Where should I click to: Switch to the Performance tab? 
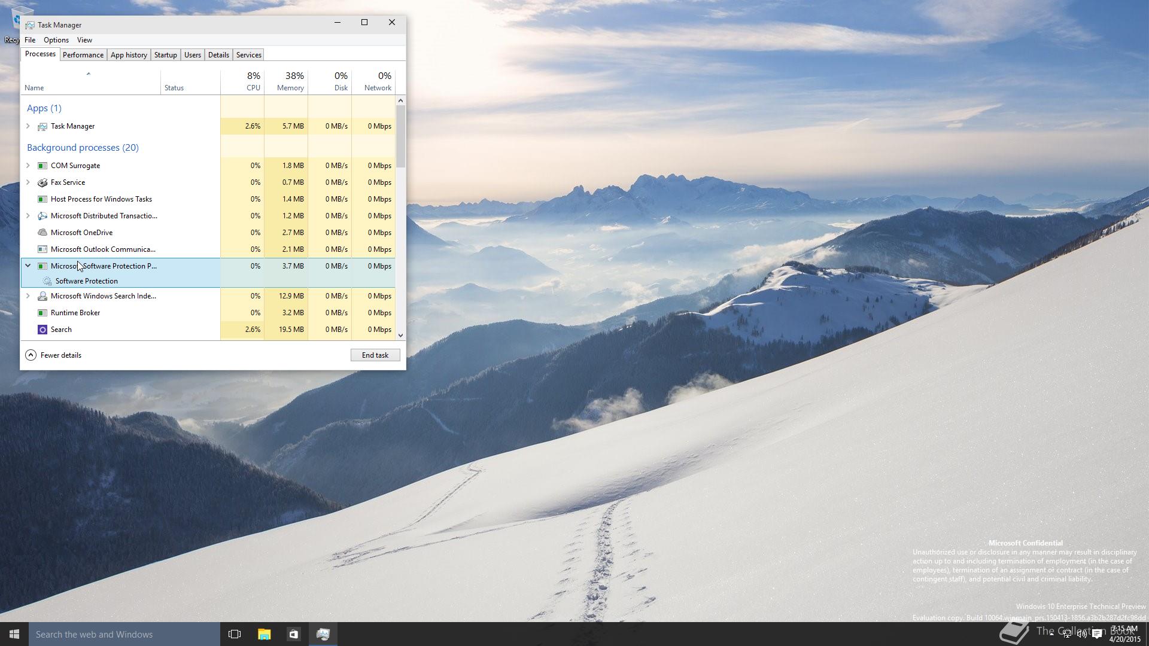pos(83,55)
